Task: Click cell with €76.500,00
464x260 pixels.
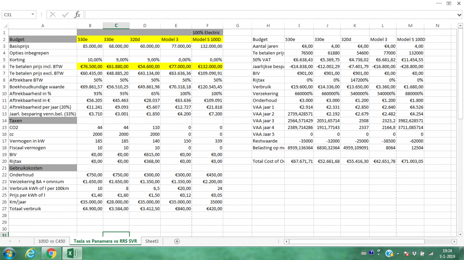Action: [90, 67]
